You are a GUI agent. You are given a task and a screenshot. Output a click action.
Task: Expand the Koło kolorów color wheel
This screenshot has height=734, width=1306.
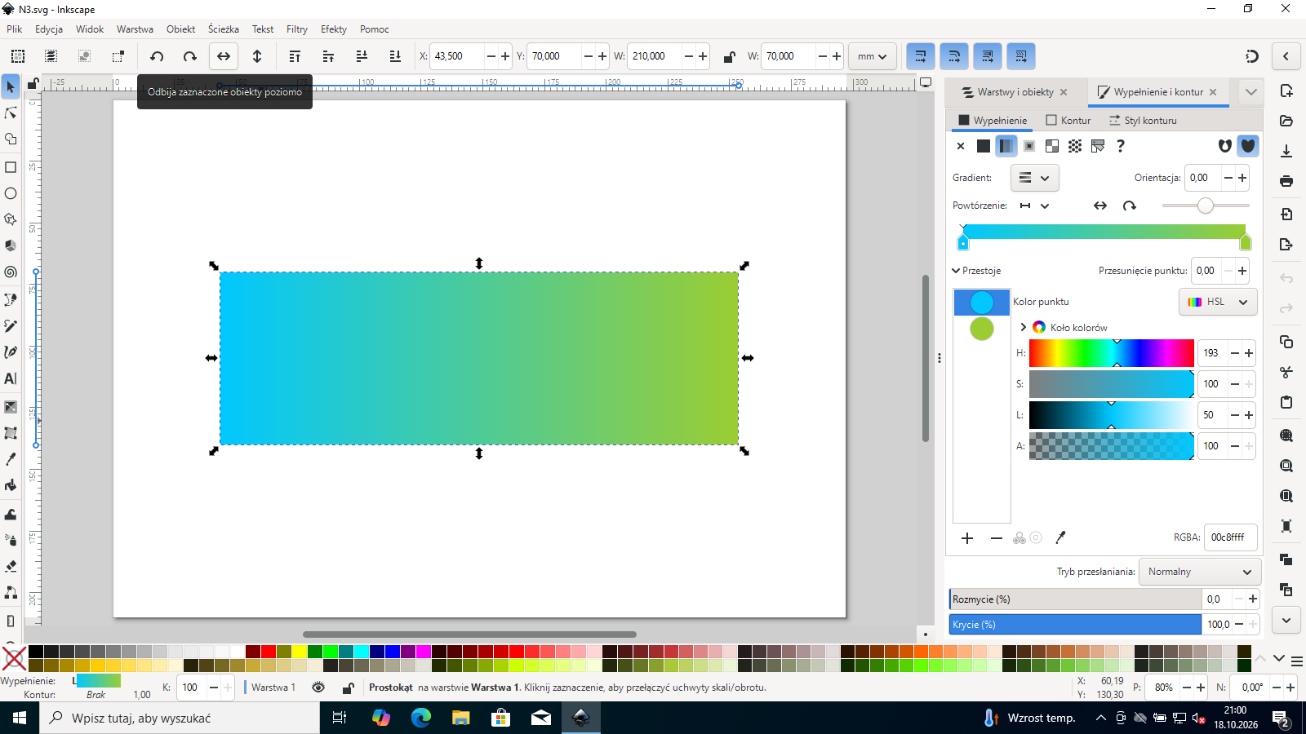[1024, 327]
